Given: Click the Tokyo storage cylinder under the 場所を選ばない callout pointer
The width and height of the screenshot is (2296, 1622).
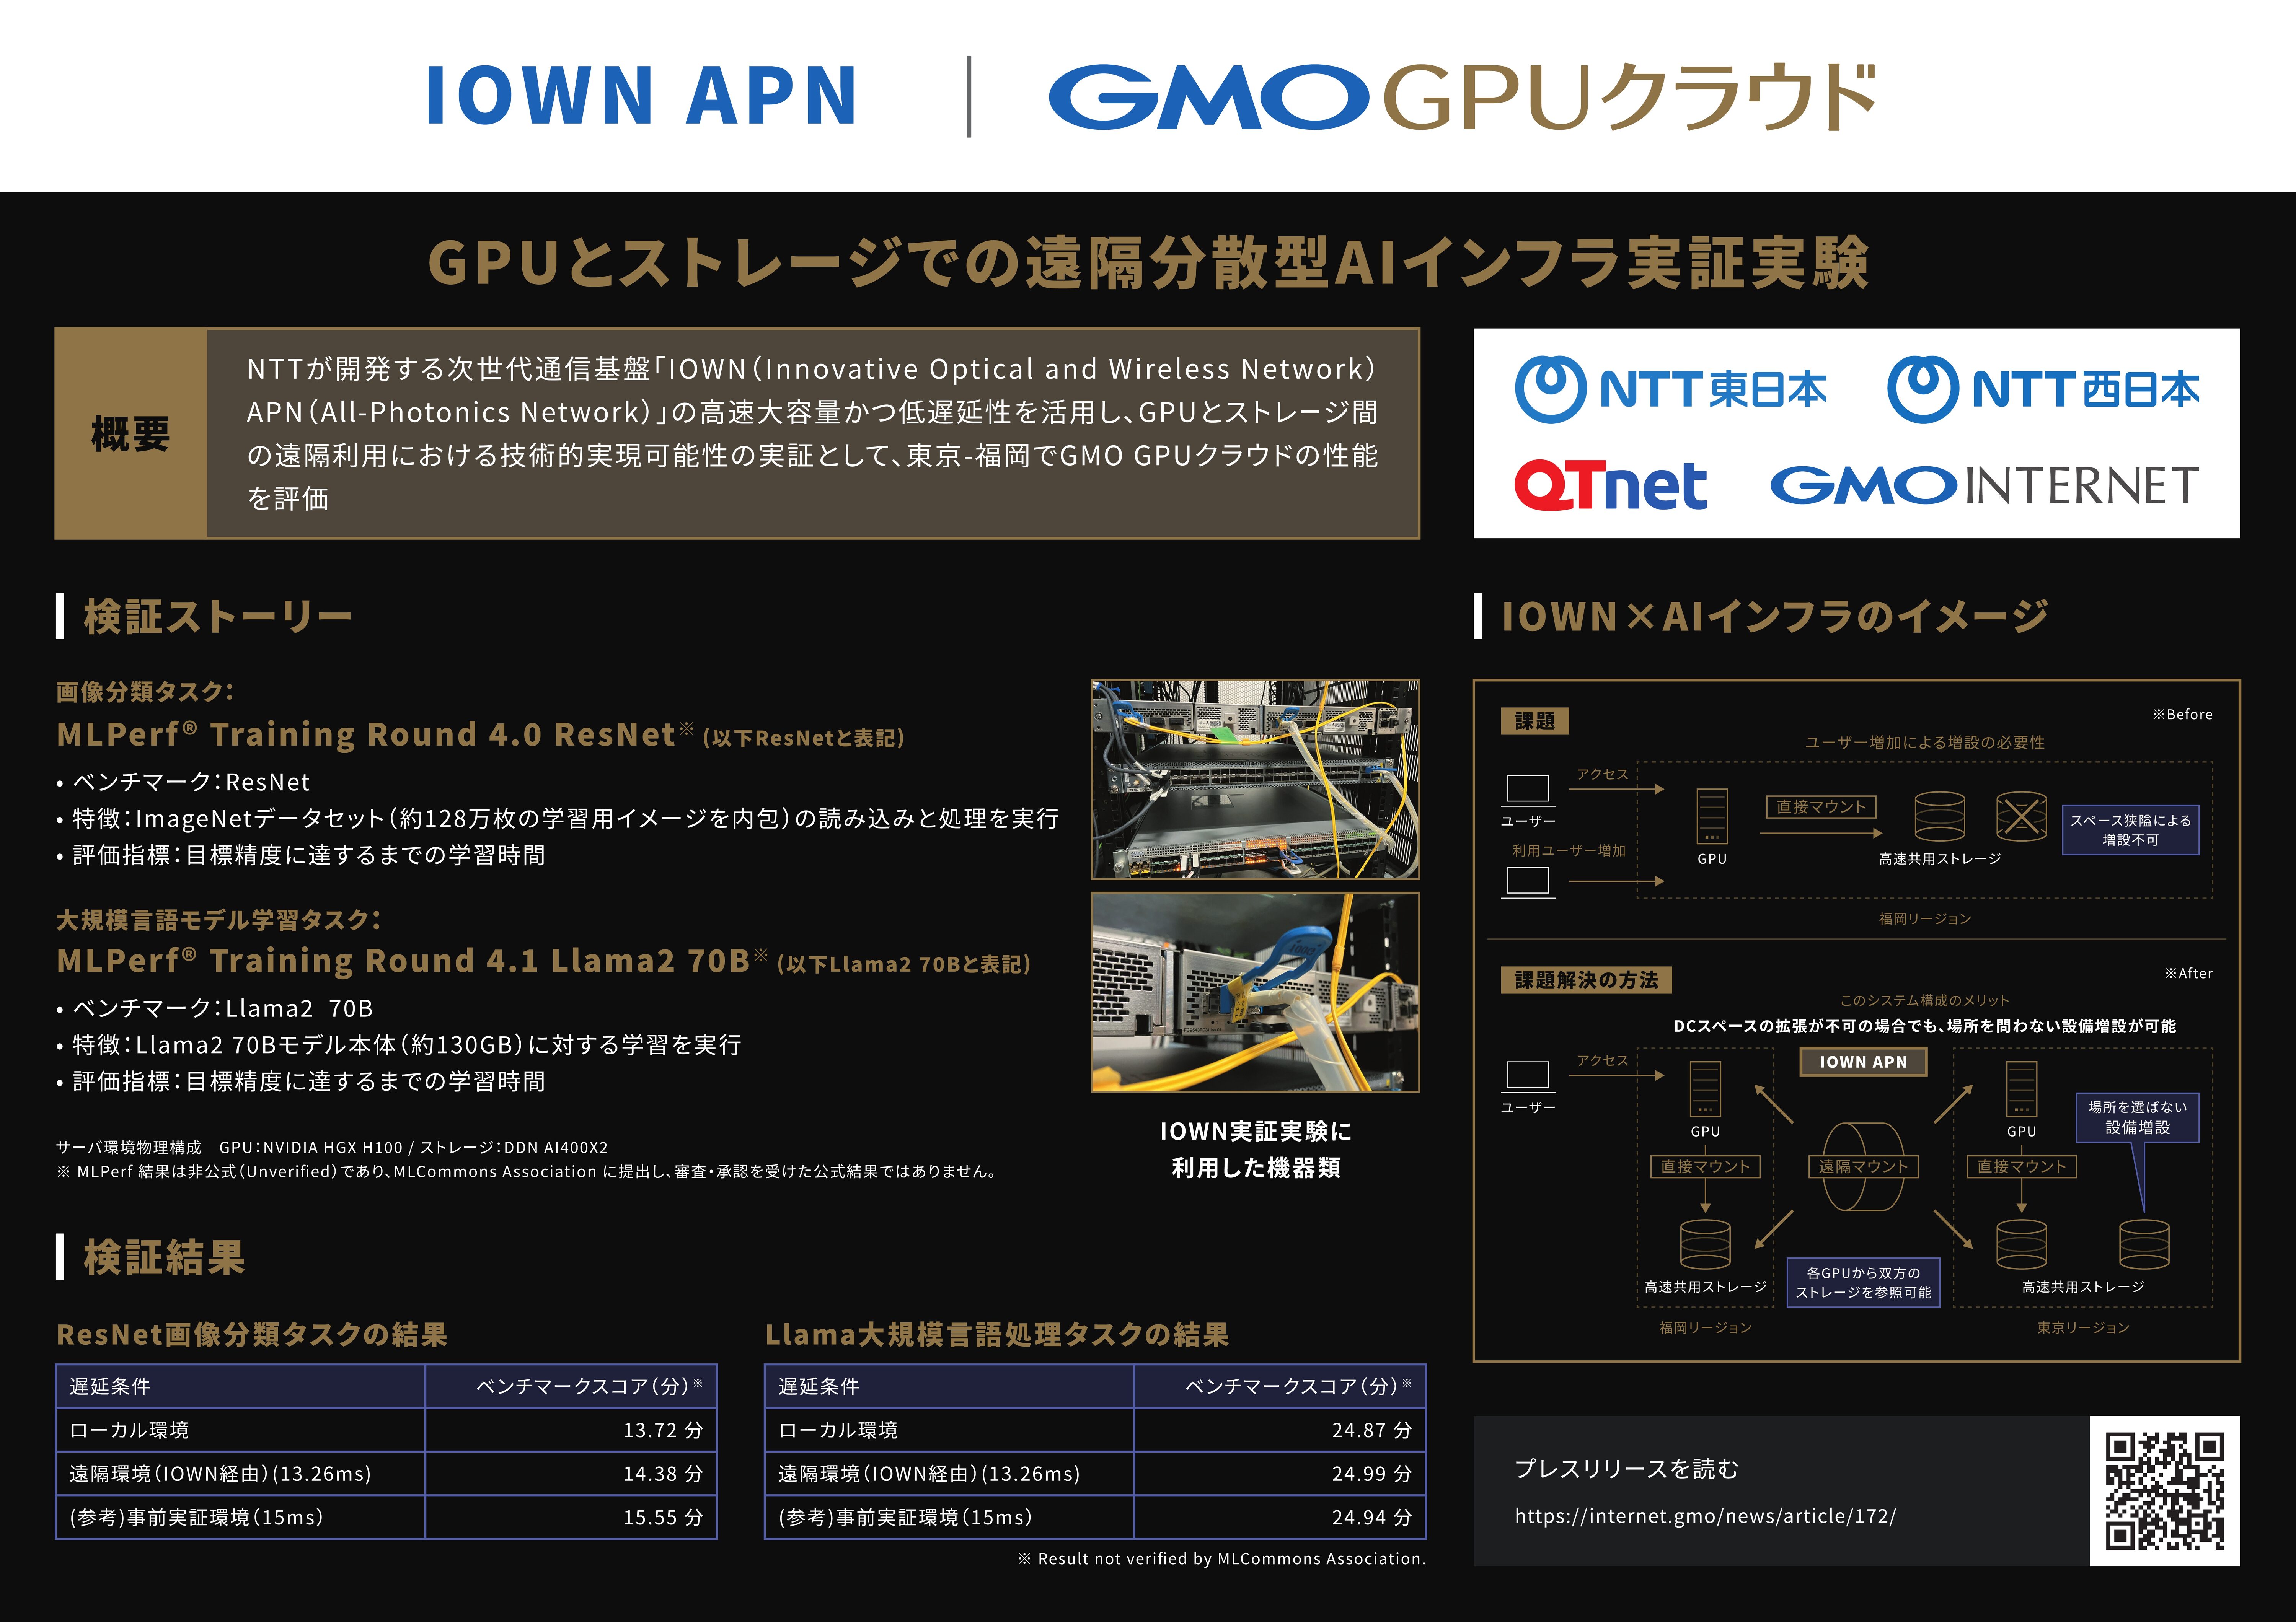Looking at the screenshot, I should tap(2144, 1244).
